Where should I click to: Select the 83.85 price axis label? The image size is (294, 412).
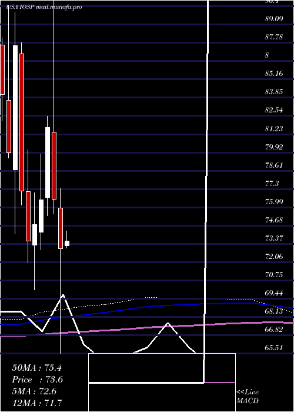click(x=274, y=92)
